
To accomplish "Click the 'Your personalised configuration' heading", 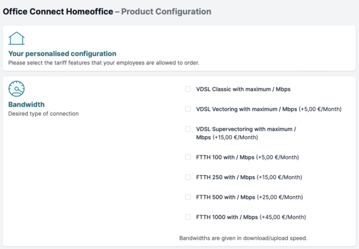I will pyautogui.click(x=62, y=54).
